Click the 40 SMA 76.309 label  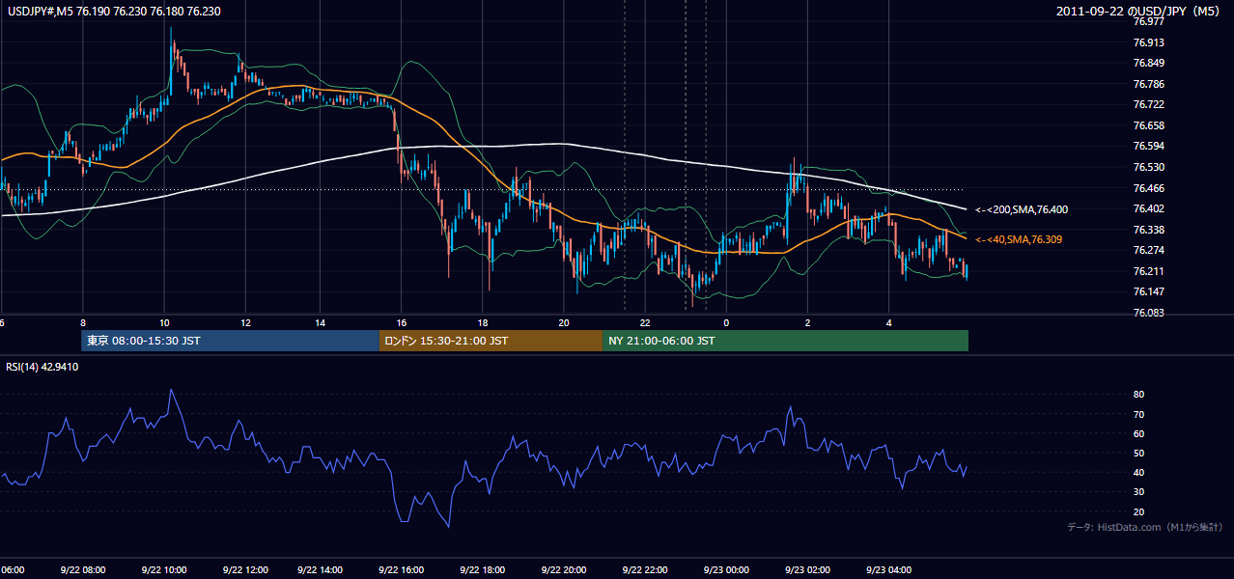[x=1019, y=239]
